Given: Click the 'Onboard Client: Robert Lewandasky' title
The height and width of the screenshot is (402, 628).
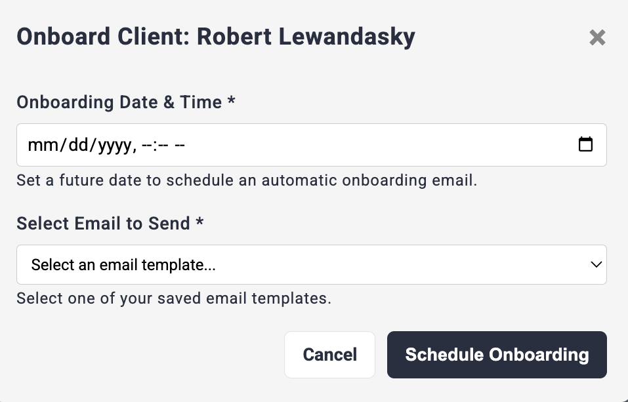Looking at the screenshot, I should [x=216, y=37].
